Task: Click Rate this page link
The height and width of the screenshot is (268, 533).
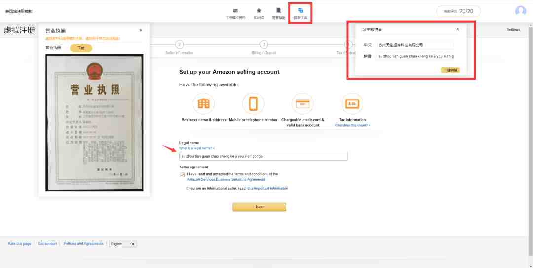Action: click(19, 244)
